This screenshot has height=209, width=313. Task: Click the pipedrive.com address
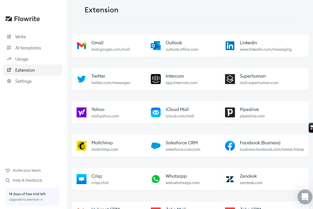[252, 116]
